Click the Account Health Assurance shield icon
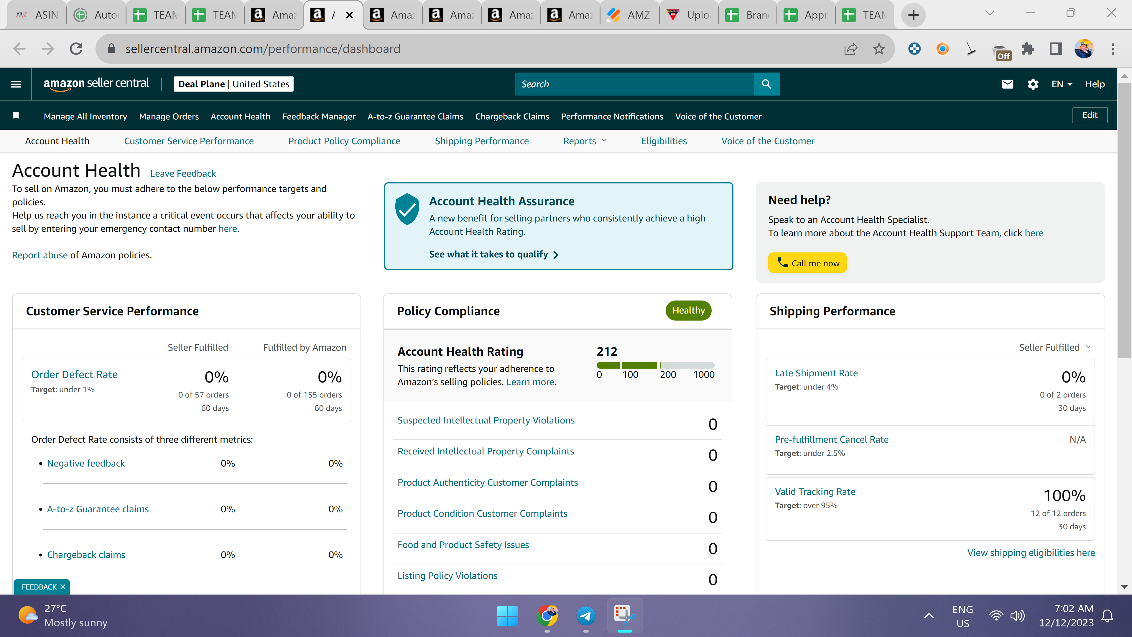This screenshot has height=637, width=1132. (x=407, y=209)
